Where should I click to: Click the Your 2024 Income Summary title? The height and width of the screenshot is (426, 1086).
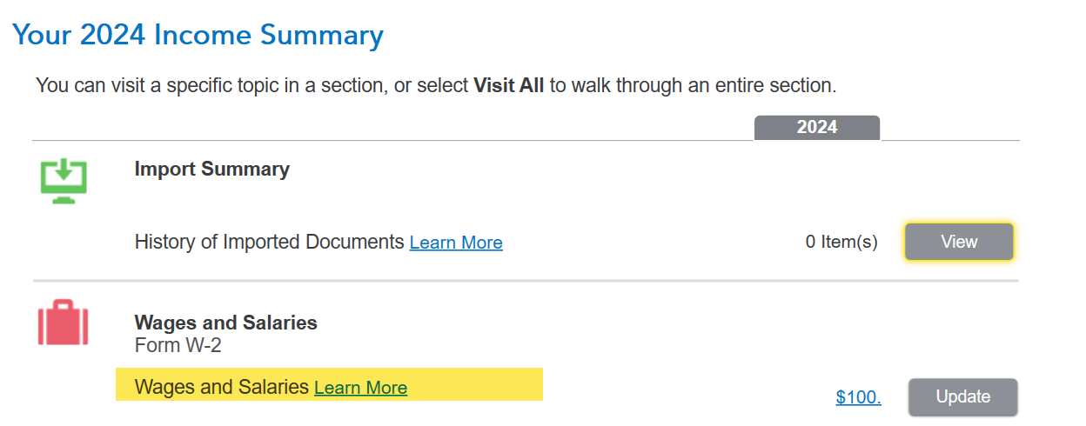198,36
